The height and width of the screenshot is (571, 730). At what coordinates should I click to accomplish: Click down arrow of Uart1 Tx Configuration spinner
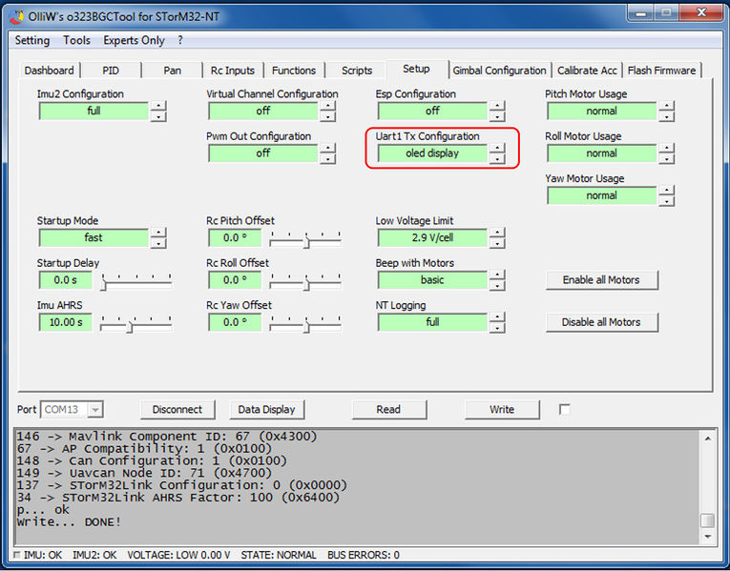coord(496,158)
